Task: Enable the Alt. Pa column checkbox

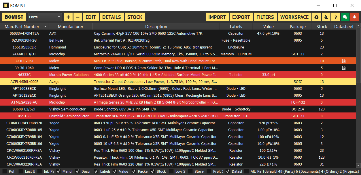Action: (x=247, y=171)
